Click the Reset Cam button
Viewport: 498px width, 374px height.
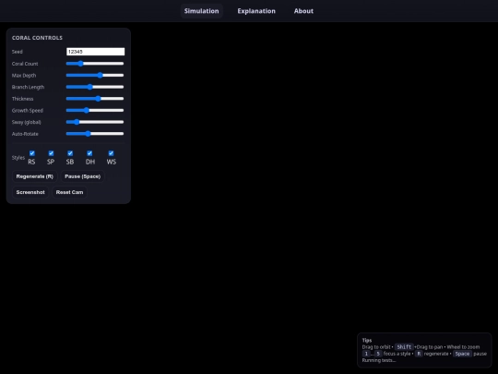(69, 192)
